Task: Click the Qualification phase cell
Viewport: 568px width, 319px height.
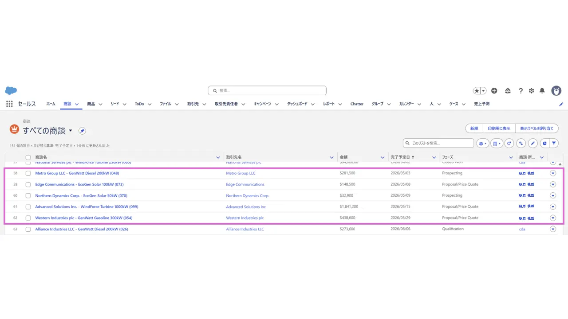Action: click(x=453, y=229)
